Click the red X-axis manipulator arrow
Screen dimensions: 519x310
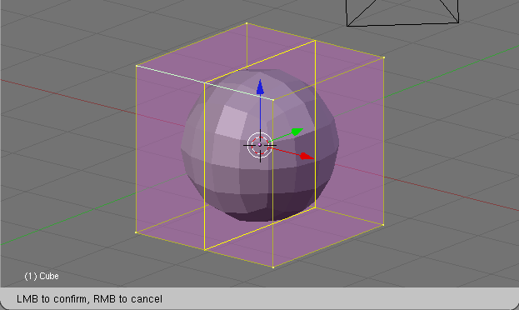click(307, 156)
